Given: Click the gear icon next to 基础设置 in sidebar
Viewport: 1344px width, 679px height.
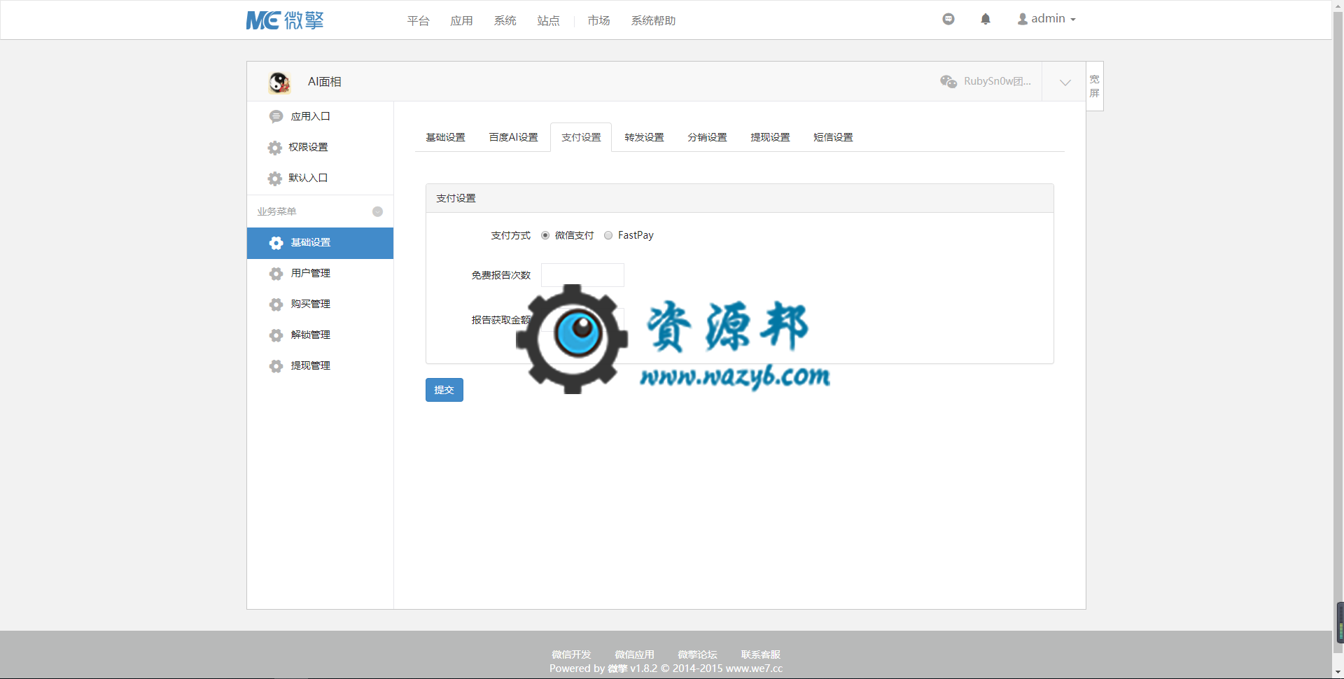Looking at the screenshot, I should coord(276,243).
